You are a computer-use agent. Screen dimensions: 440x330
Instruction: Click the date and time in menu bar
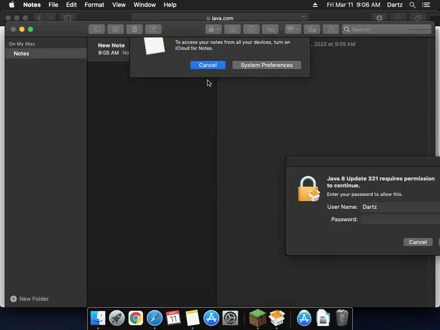click(354, 5)
